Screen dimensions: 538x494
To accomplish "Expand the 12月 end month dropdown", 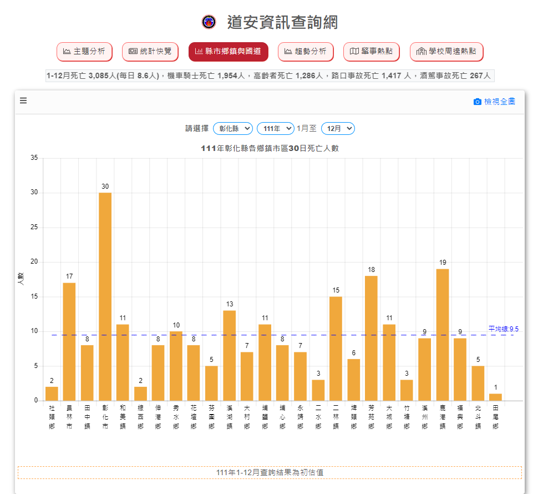I will 337,128.
